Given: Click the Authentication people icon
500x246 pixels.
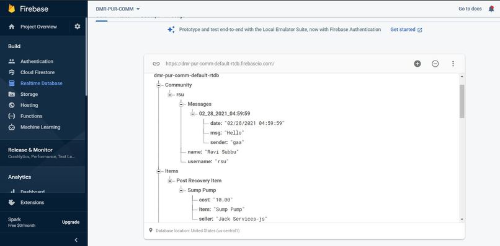Looking at the screenshot, I should pyautogui.click(x=12, y=61).
